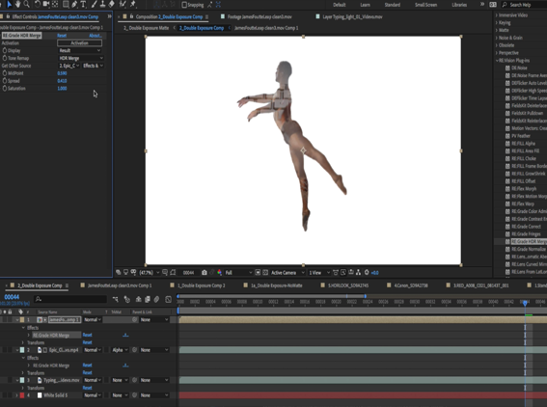Viewport: 547px width, 407px height.
Task: Click the Frame Blending icon in timeline
Action: pyautogui.click(x=148, y=299)
